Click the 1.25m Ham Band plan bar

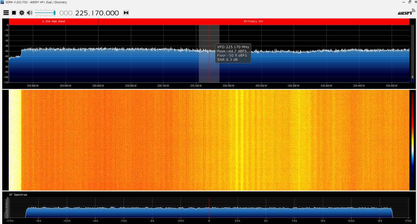53,21
